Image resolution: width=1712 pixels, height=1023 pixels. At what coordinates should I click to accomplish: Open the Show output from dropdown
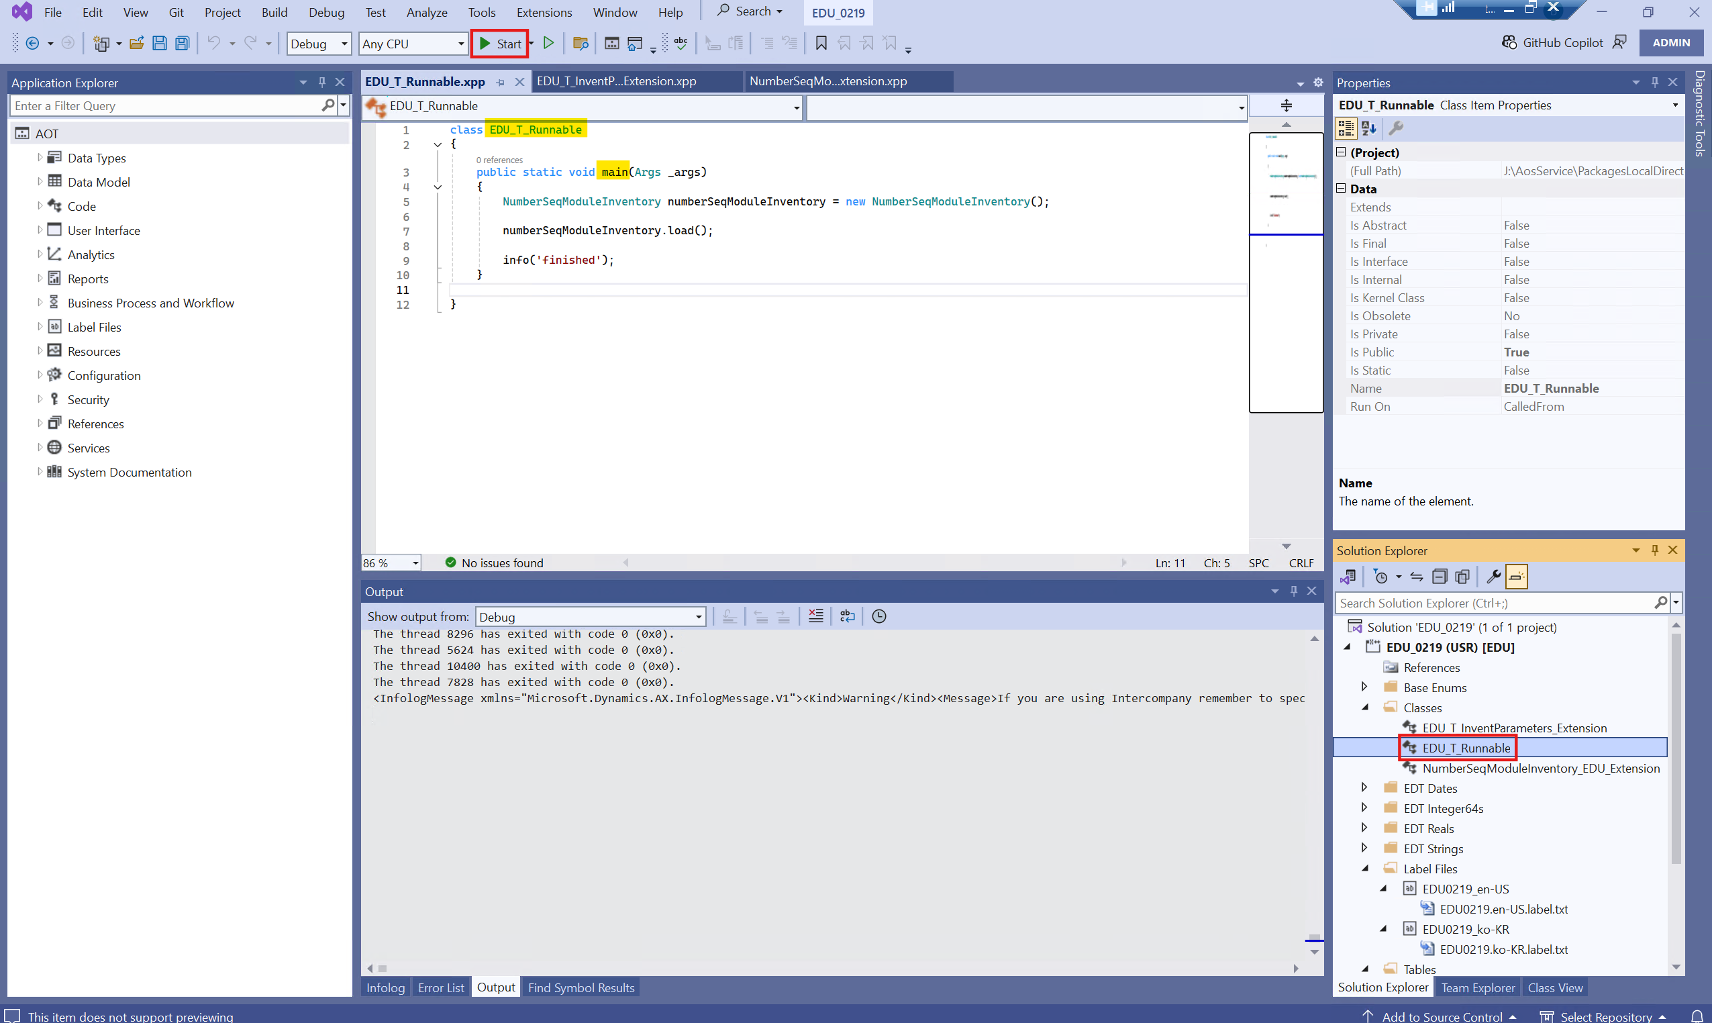[x=591, y=616]
